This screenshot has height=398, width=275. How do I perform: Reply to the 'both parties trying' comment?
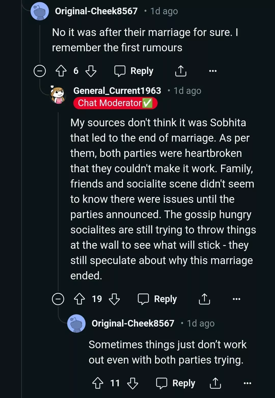pyautogui.click(x=176, y=383)
